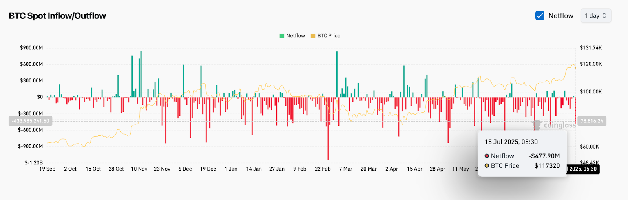Screen dimensions: 628x200
Task: Open the 1 day interval dropdown
Action: pos(595,16)
